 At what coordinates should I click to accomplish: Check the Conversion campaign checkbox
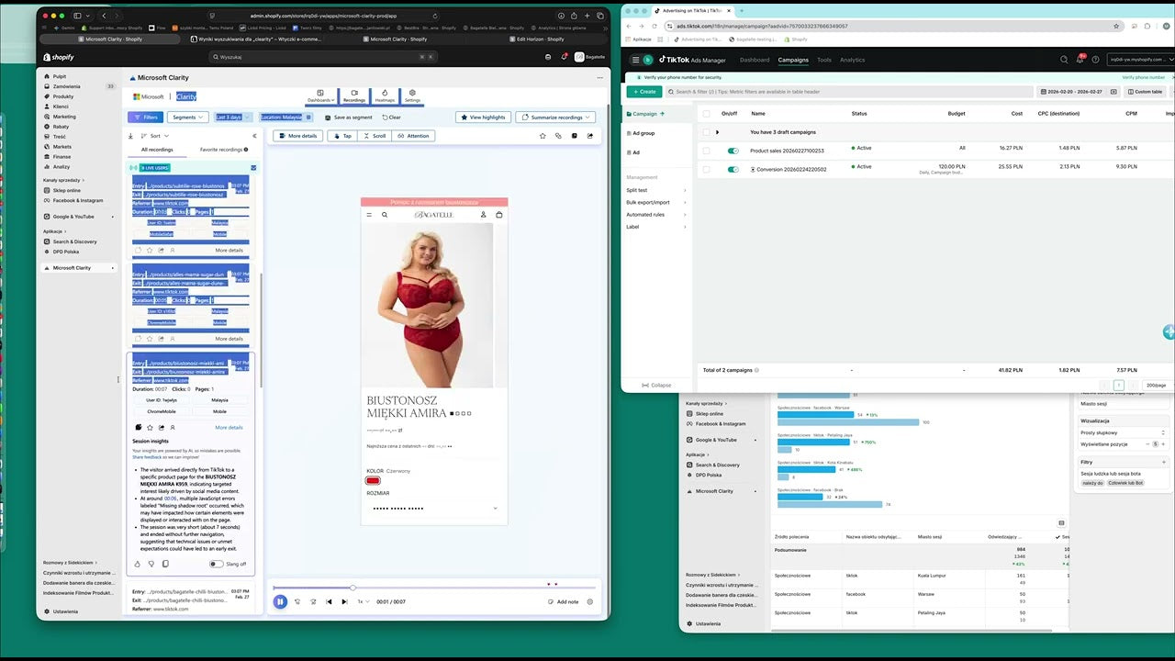tap(706, 169)
